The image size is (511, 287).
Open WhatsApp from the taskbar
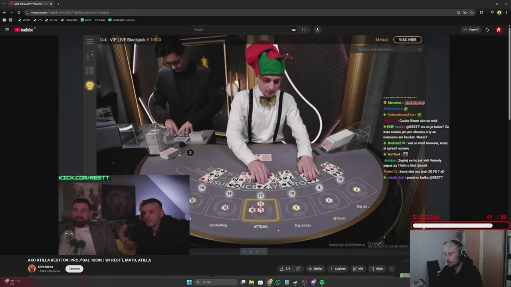click(278, 282)
